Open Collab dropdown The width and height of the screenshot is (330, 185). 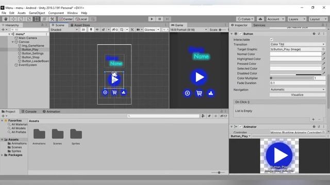pyautogui.click(x=245, y=19)
